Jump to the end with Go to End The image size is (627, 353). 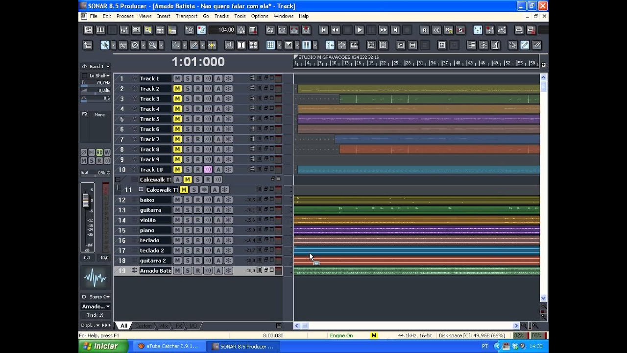tap(395, 30)
